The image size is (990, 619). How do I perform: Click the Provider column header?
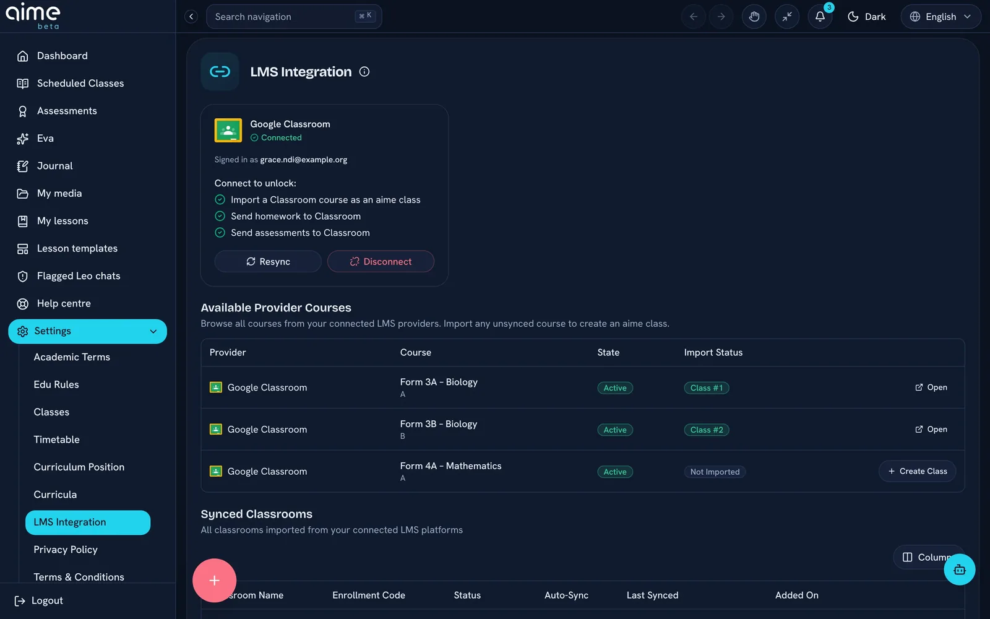(228, 353)
